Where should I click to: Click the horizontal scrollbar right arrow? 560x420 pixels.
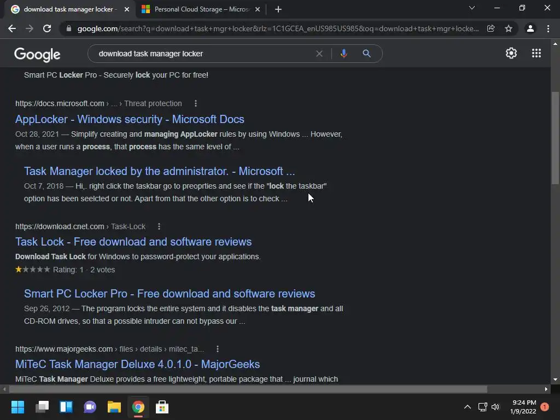point(546,389)
